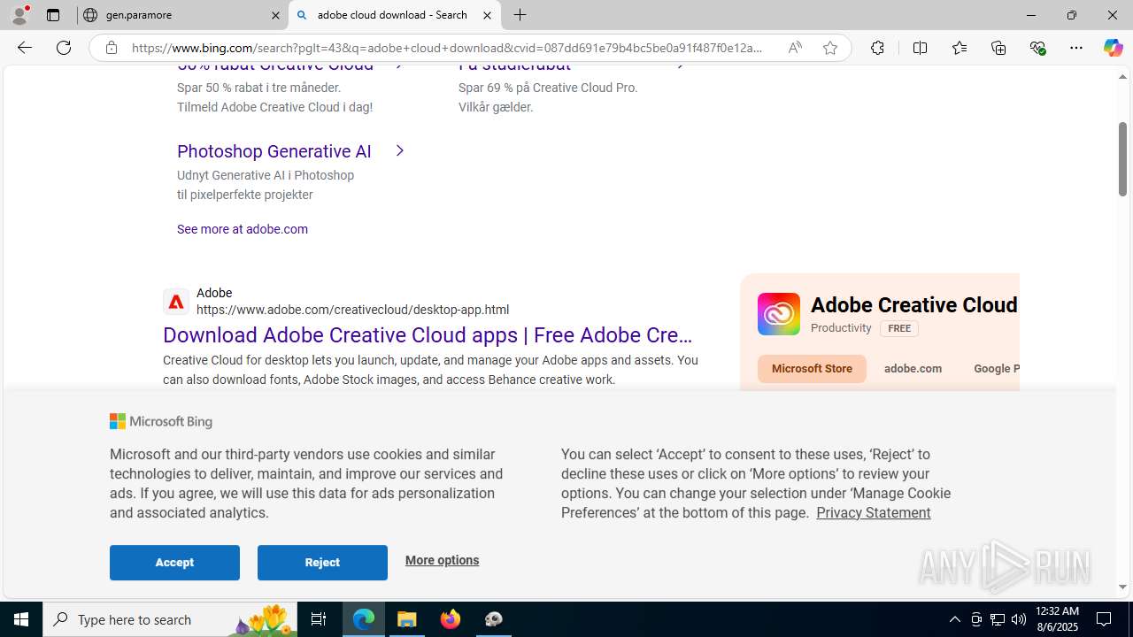1133x637 pixels.
Task: Open More options for cookies
Action: pyautogui.click(x=442, y=560)
